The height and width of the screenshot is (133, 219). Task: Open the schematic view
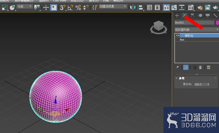coord(182,7)
